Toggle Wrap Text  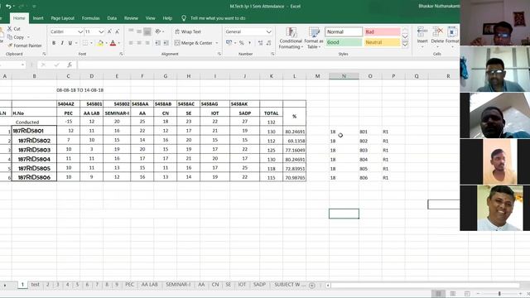point(188,31)
